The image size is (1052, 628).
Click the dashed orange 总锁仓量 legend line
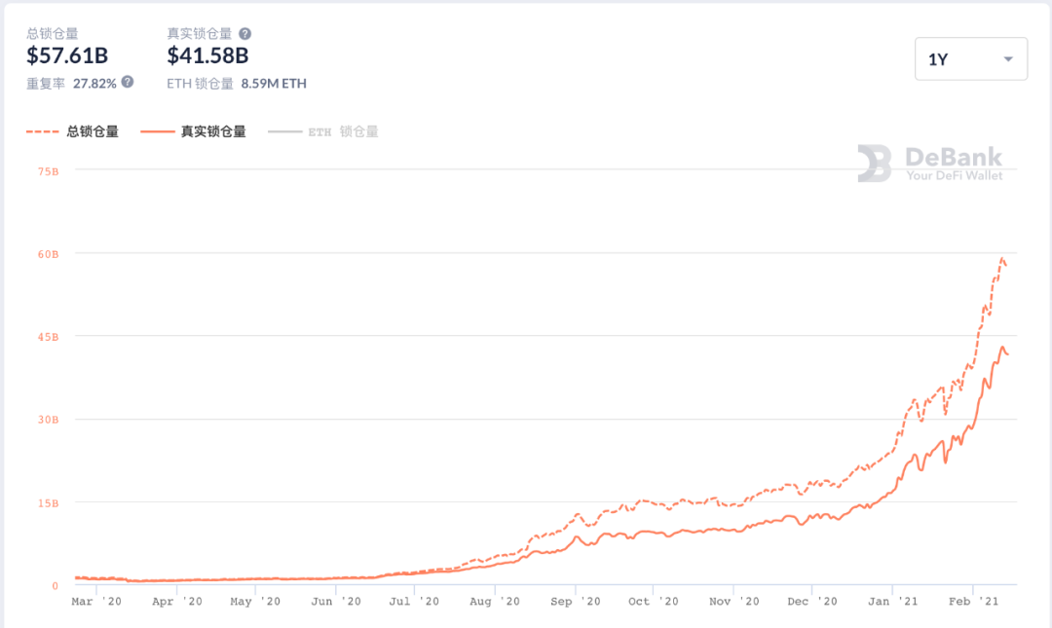[44, 130]
